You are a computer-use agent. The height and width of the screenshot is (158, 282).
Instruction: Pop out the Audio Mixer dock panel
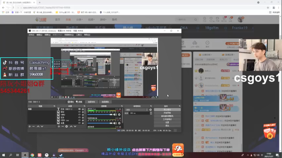tap(122, 106)
